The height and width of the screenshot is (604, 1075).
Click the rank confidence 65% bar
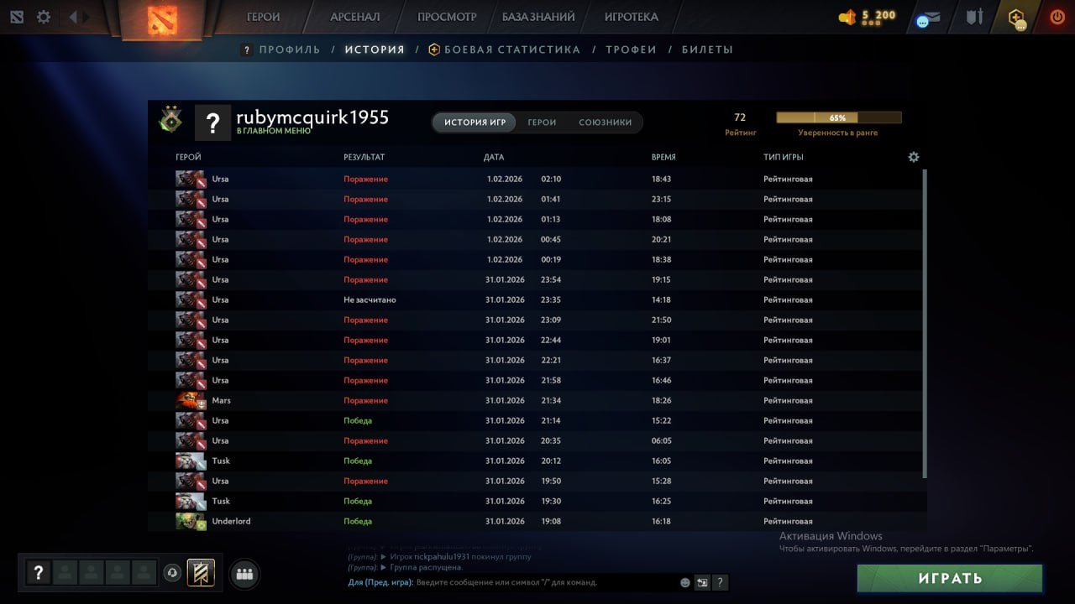[838, 118]
